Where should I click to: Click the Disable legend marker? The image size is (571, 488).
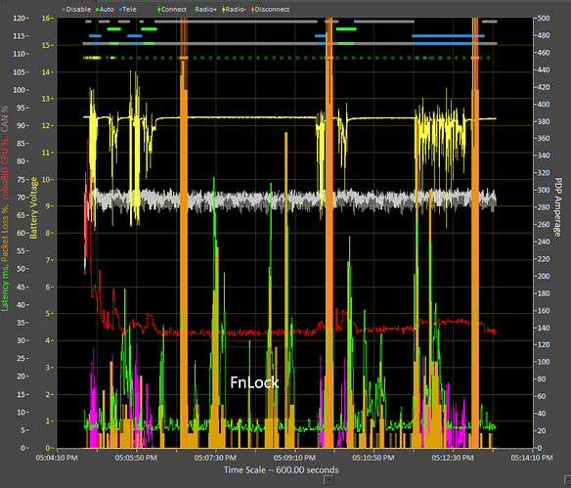pyautogui.click(x=64, y=10)
